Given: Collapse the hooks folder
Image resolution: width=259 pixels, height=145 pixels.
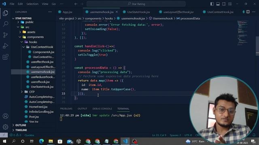Looking at the screenshot, I should coord(33,42).
